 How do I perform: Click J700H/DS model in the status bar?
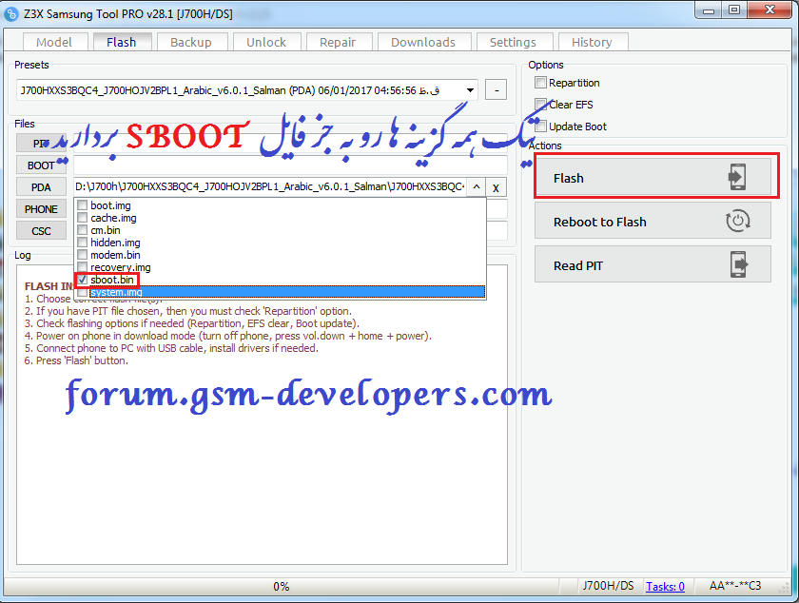609,586
